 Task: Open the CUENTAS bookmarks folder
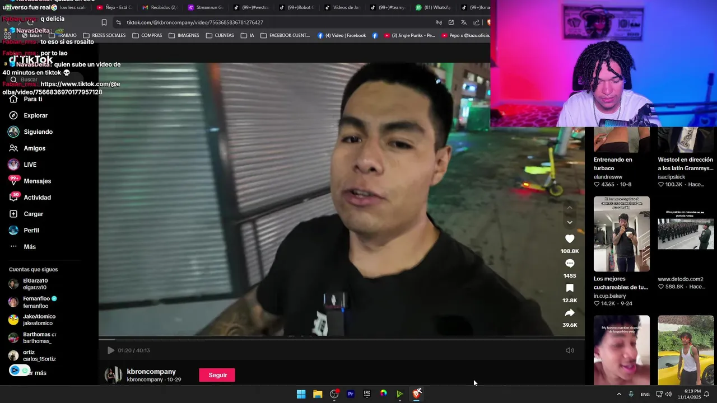click(220, 35)
